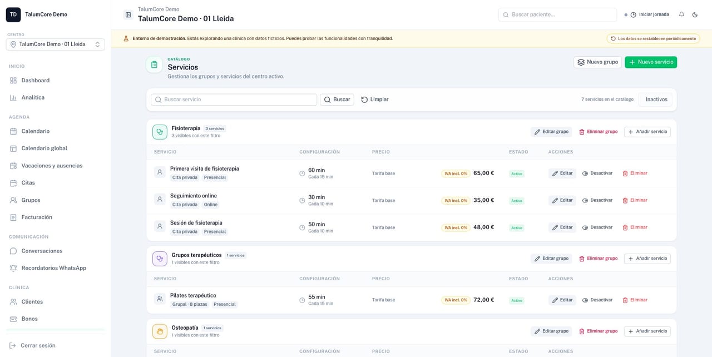Screen dimensions: 712x357
Task: Open the Centro selector dropdown
Action: click(x=55, y=44)
